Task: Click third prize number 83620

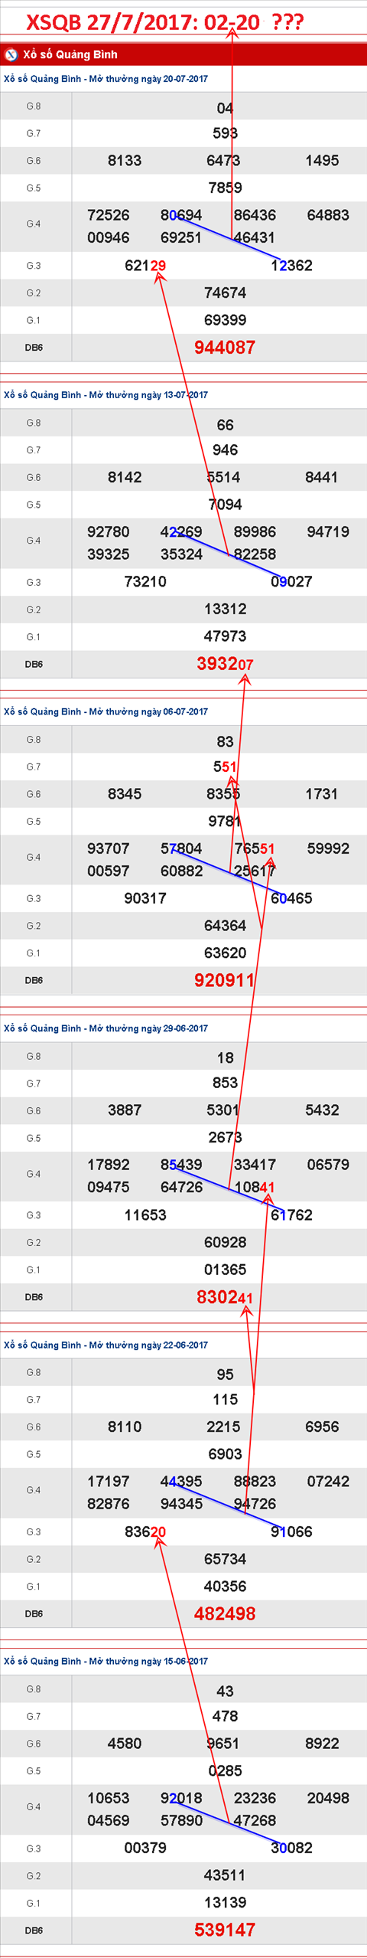Action: click(x=145, y=1531)
